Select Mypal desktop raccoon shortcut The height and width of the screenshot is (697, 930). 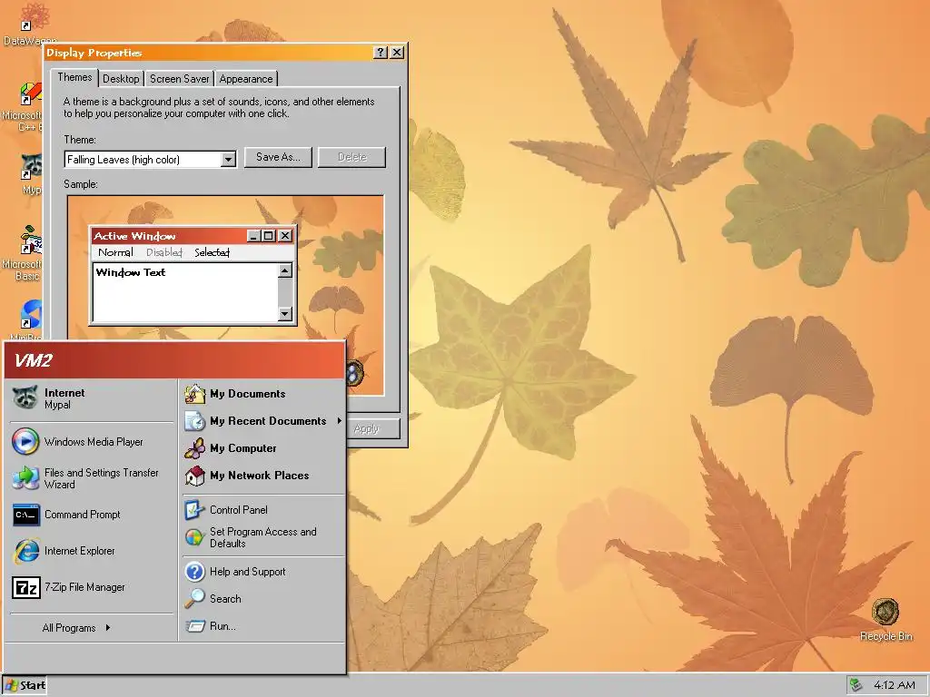(31, 167)
